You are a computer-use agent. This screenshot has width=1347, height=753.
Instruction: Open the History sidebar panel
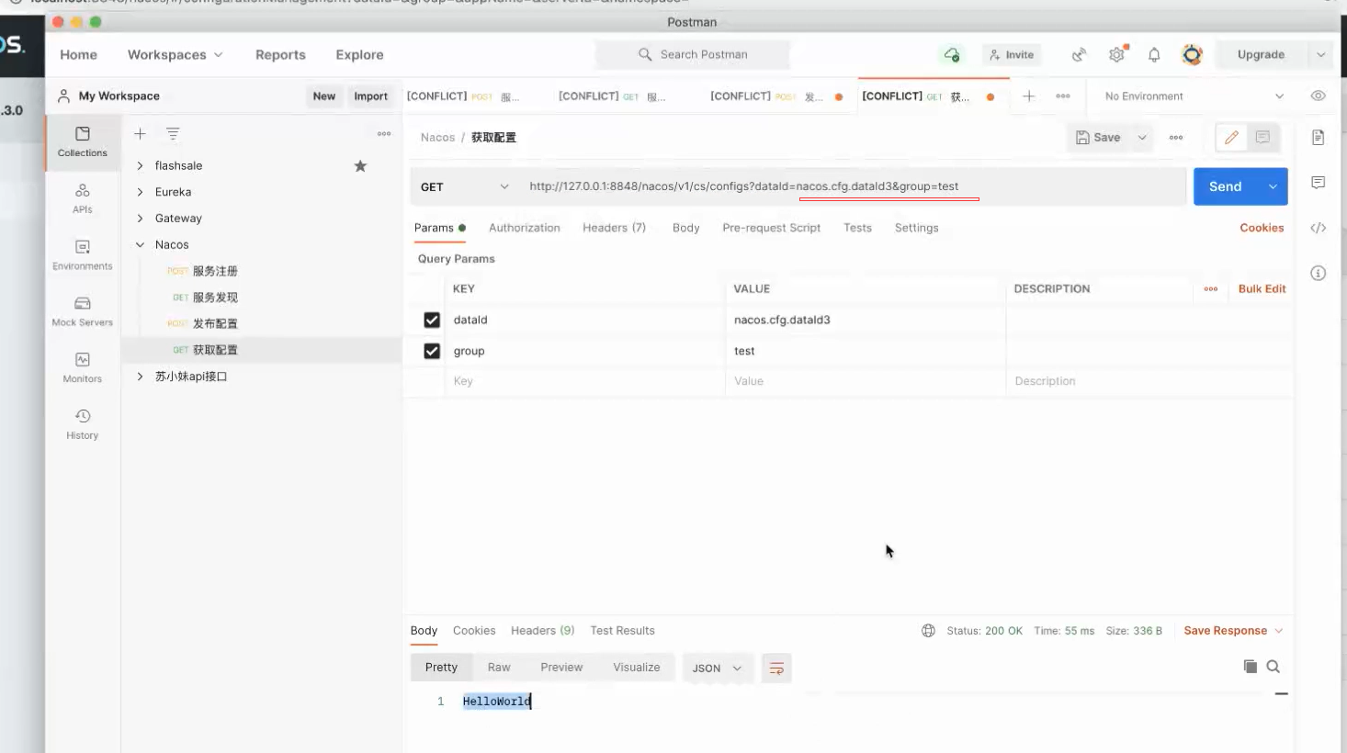pos(83,423)
